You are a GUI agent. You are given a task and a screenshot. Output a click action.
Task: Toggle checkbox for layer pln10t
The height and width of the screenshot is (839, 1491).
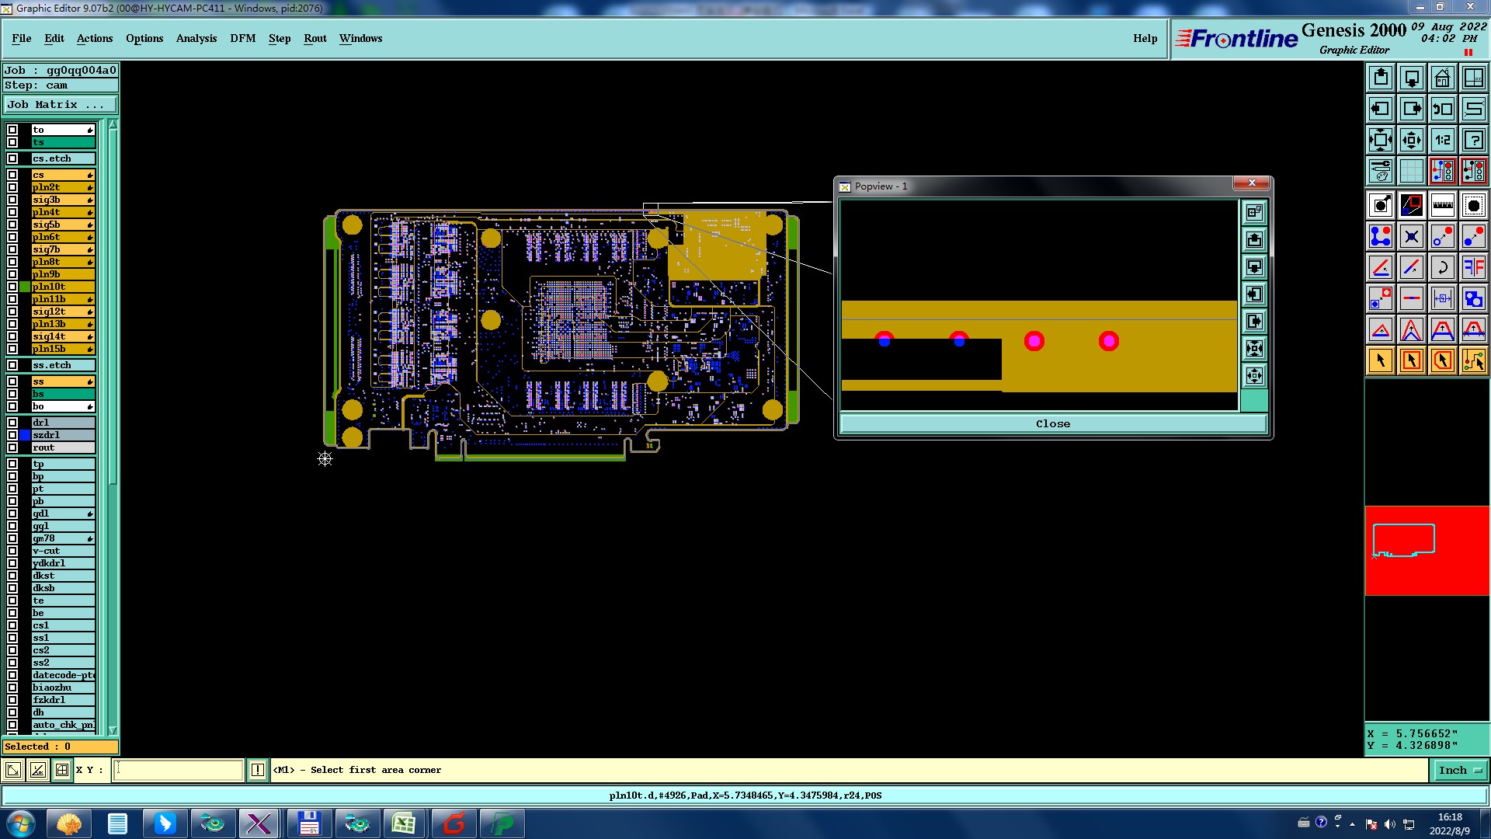point(12,287)
